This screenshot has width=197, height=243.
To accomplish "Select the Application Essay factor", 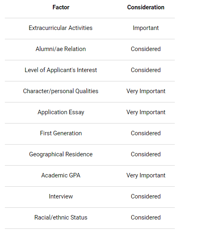I will click(61, 112).
